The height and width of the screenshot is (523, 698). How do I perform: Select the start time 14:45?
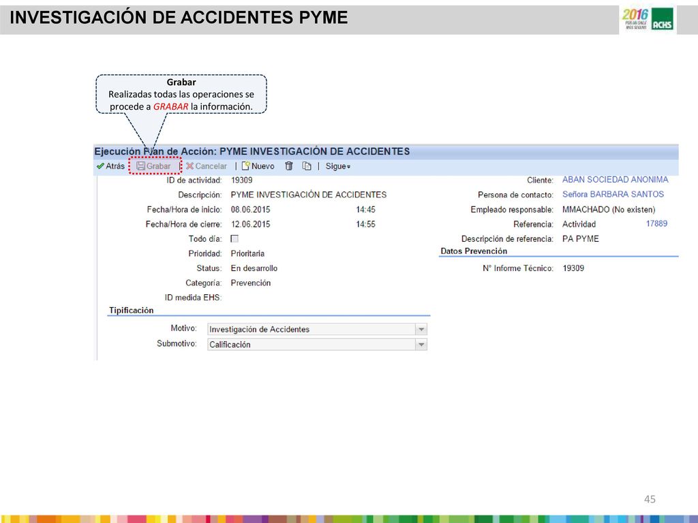coord(365,210)
